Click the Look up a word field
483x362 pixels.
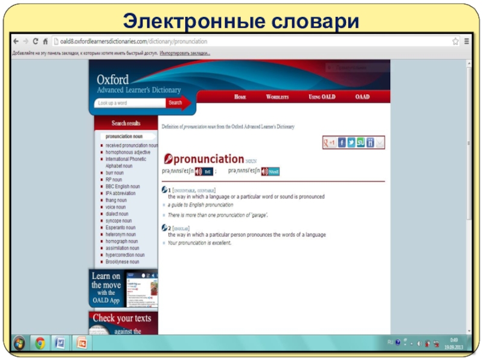click(130, 103)
